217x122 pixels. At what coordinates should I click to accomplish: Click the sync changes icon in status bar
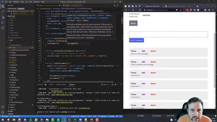11,116
